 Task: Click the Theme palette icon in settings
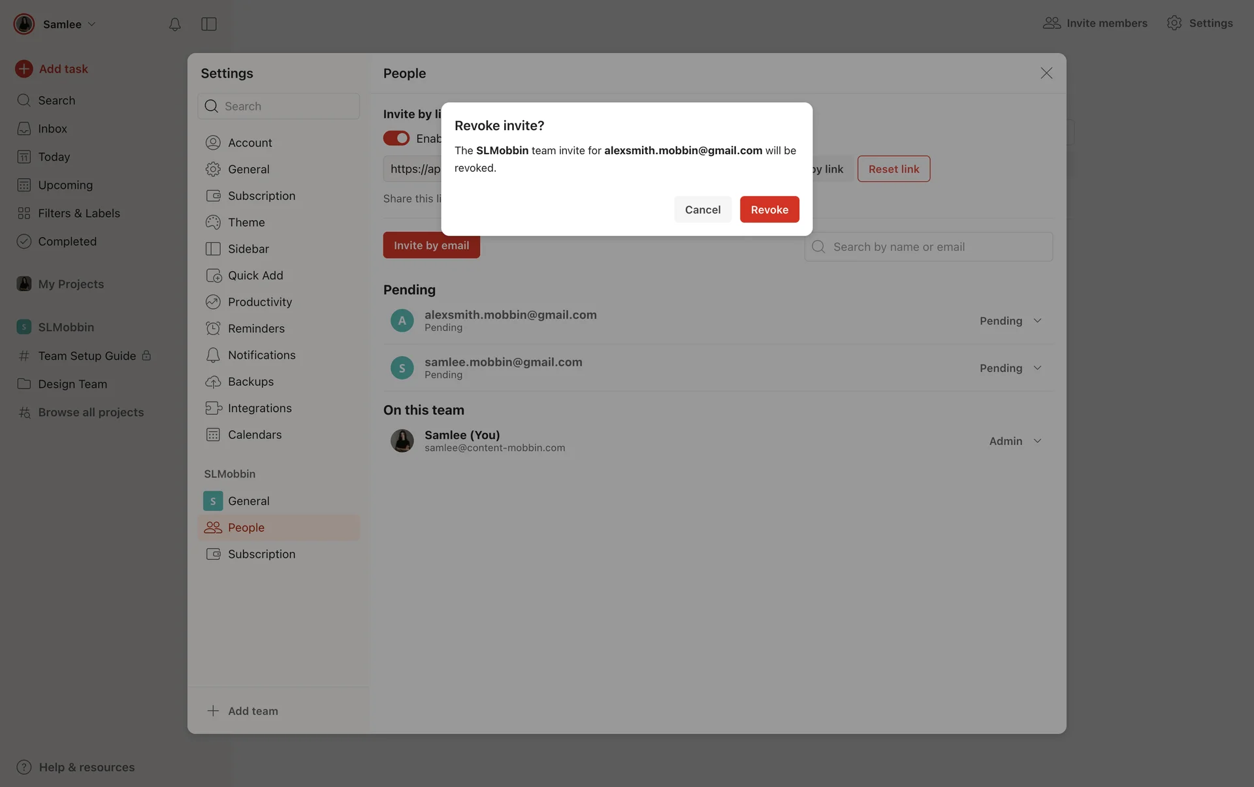point(213,222)
